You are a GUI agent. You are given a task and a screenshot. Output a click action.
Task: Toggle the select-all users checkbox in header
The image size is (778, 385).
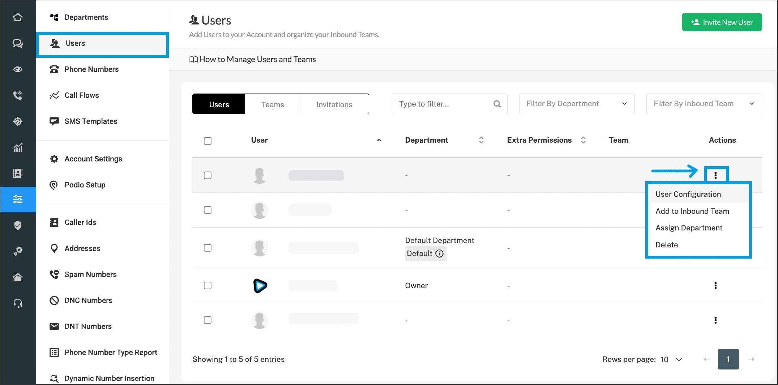[x=208, y=141]
